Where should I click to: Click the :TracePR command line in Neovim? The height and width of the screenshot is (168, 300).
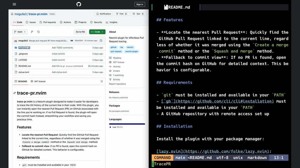161,164
